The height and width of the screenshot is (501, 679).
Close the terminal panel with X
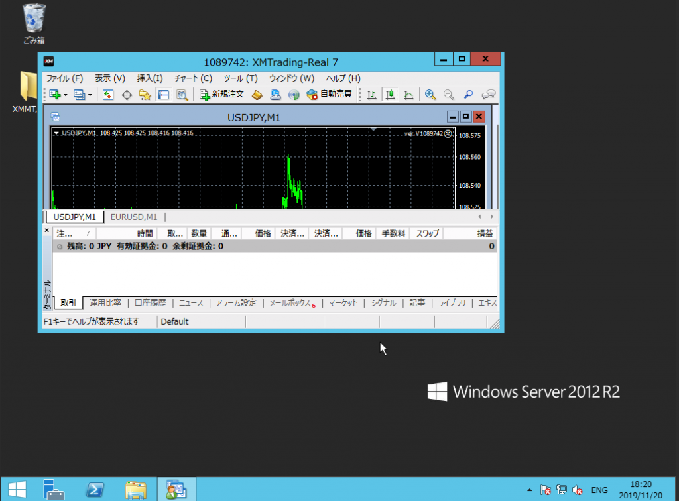tap(47, 231)
